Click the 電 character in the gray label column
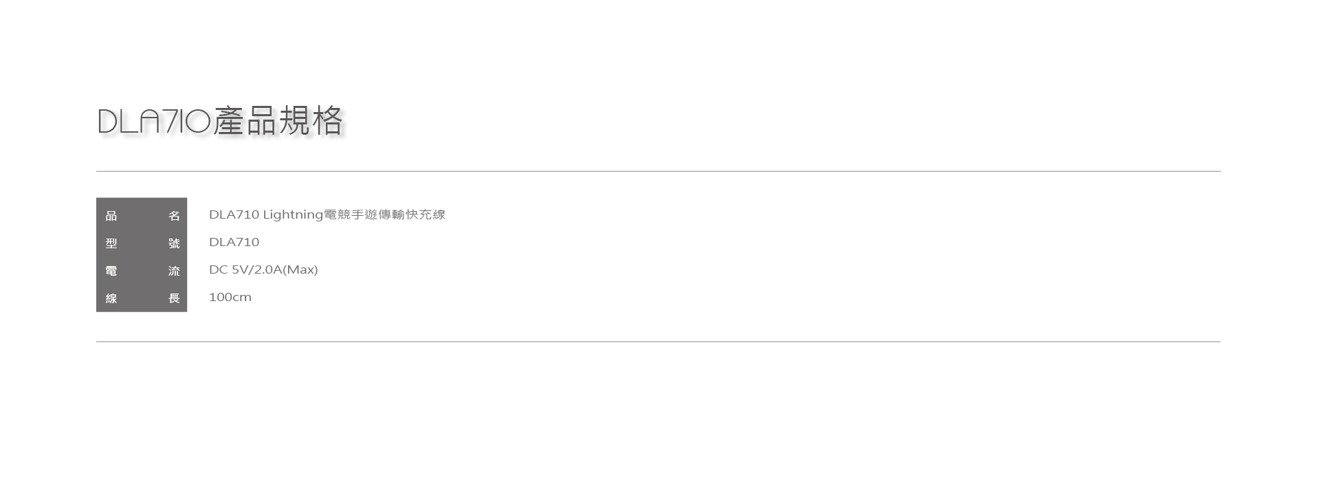 click(x=111, y=271)
